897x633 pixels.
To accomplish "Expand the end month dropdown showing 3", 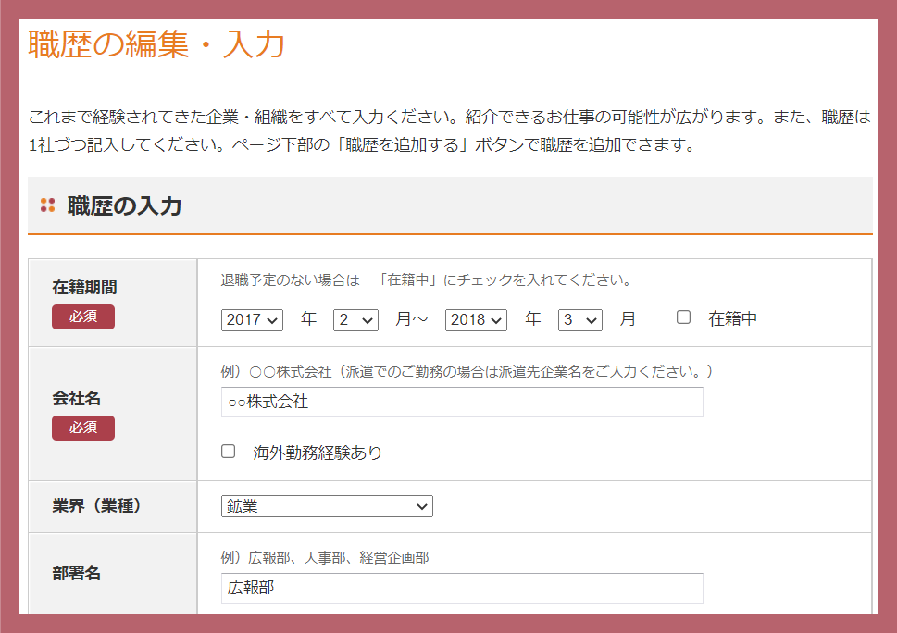I will point(579,319).
